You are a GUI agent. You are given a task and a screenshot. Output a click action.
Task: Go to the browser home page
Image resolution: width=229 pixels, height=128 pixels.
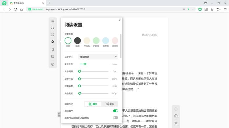(x=21, y=9)
